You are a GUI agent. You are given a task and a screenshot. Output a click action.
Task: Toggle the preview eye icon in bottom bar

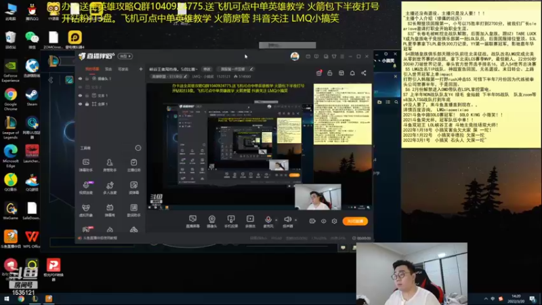pos(323,221)
